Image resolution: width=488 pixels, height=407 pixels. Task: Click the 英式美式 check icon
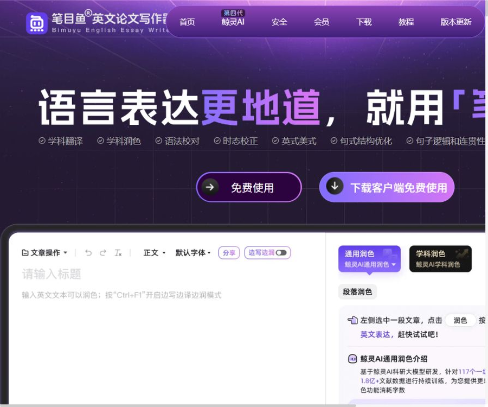coord(275,141)
